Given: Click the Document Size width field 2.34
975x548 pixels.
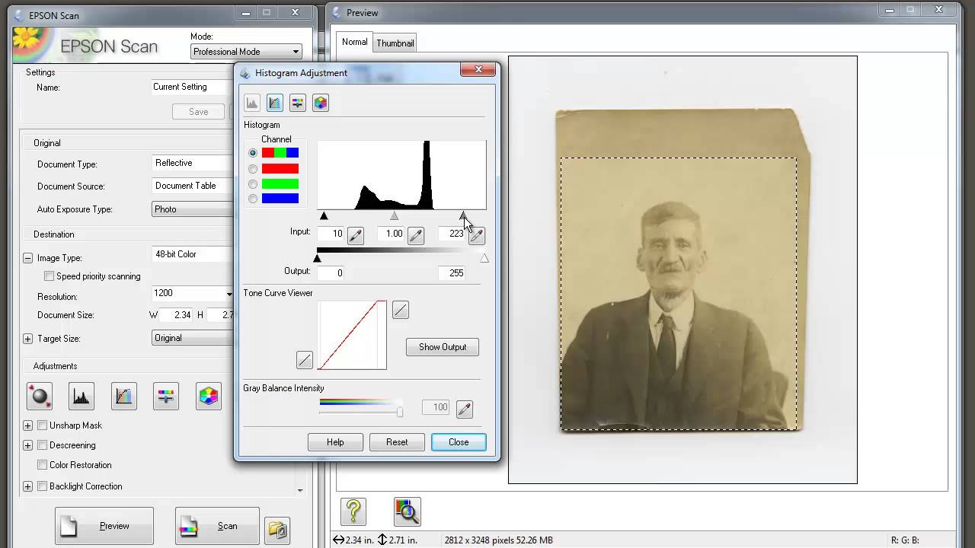Looking at the screenshot, I should 175,315.
